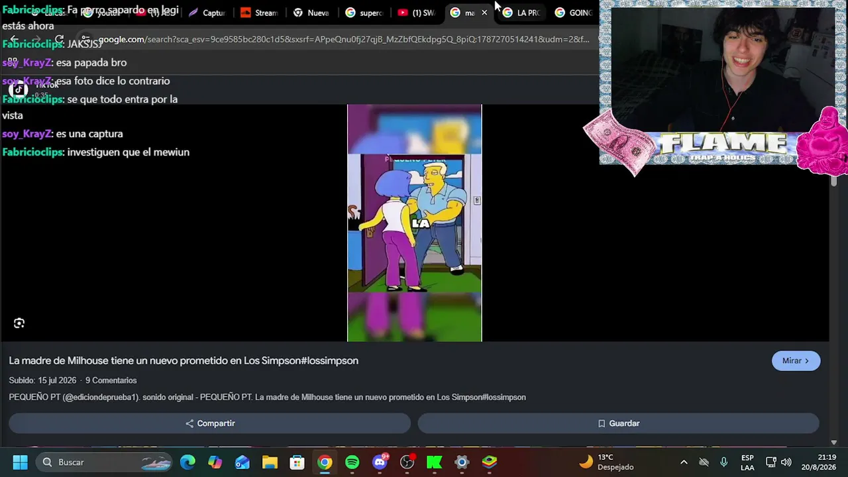This screenshot has height=477, width=848.
Task: Click the network display tray icon
Action: (771, 462)
